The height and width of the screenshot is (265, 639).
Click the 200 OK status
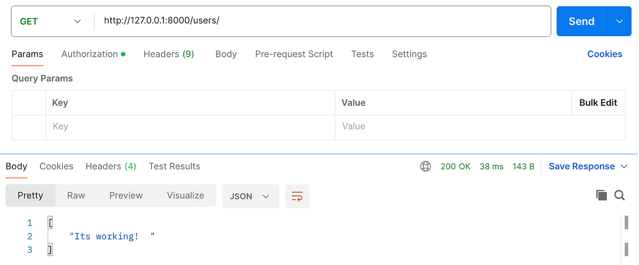point(456,167)
